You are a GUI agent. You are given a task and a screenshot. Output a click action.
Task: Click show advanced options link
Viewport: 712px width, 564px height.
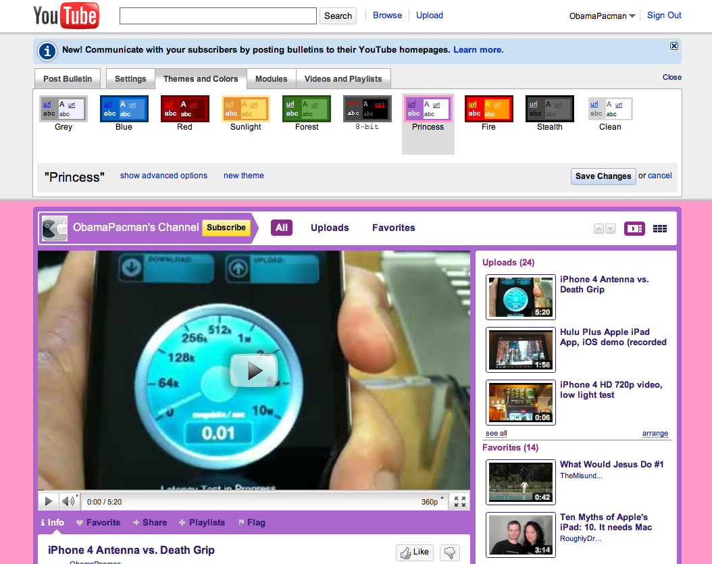pos(163,176)
